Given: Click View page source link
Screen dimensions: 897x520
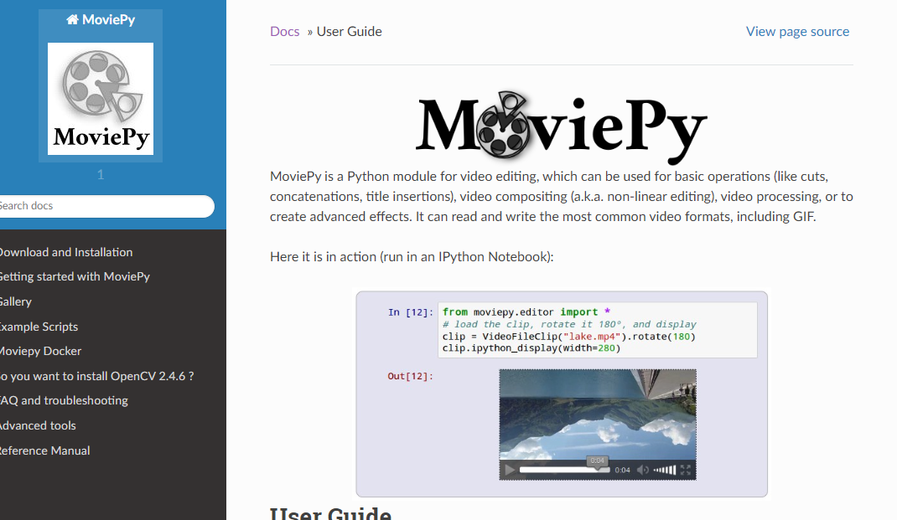Looking at the screenshot, I should point(797,32).
